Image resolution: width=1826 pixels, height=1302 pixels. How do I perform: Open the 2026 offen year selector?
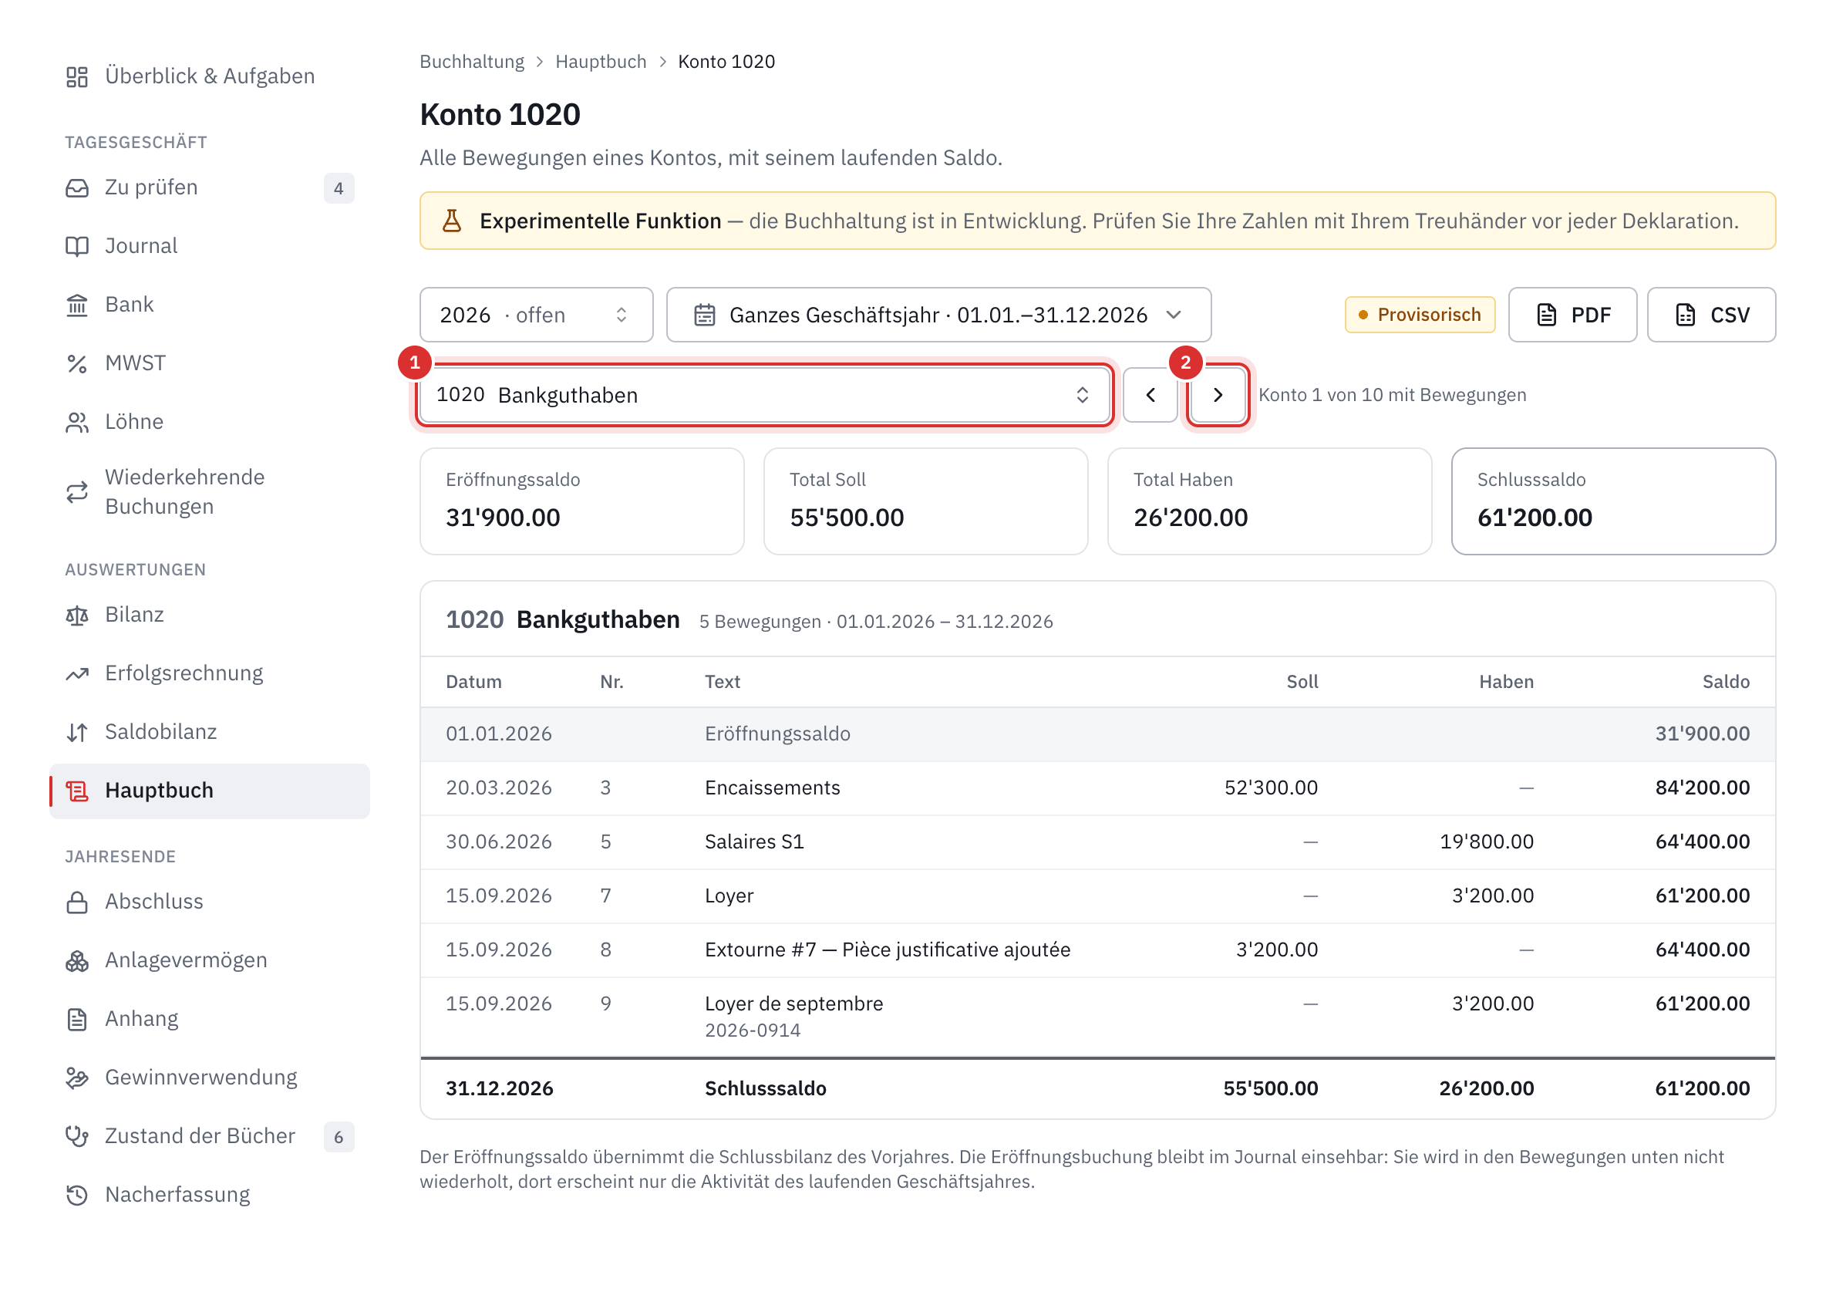tap(536, 315)
